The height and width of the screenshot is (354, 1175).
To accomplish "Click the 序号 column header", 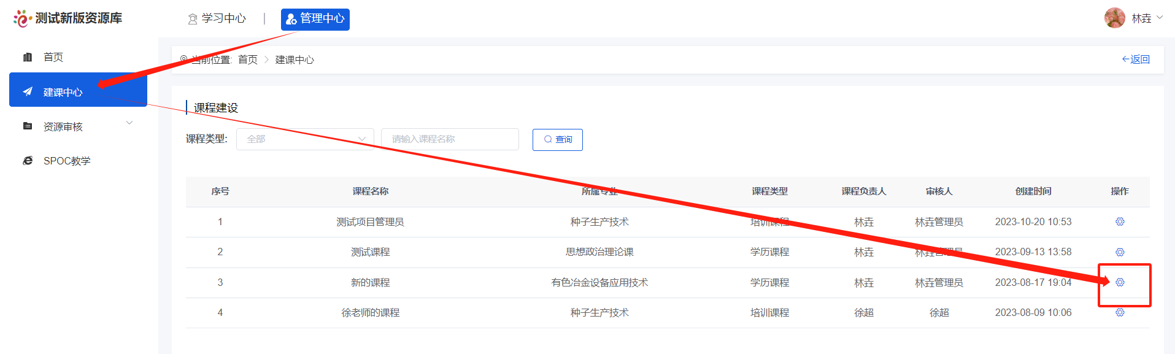I will coord(220,191).
